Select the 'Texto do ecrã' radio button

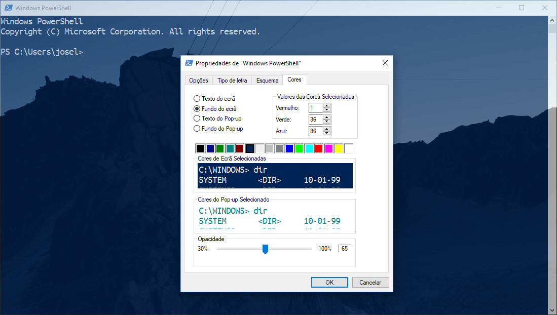pyautogui.click(x=197, y=99)
